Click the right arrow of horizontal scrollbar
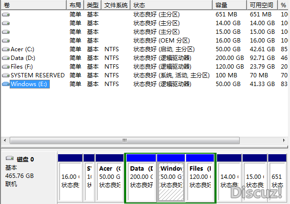 tap(284, 140)
